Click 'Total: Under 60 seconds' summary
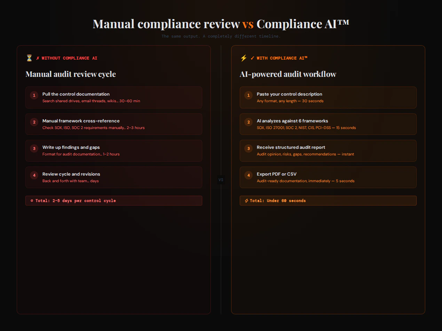Image resolution: width=442 pixels, height=331 pixels. (x=328, y=201)
